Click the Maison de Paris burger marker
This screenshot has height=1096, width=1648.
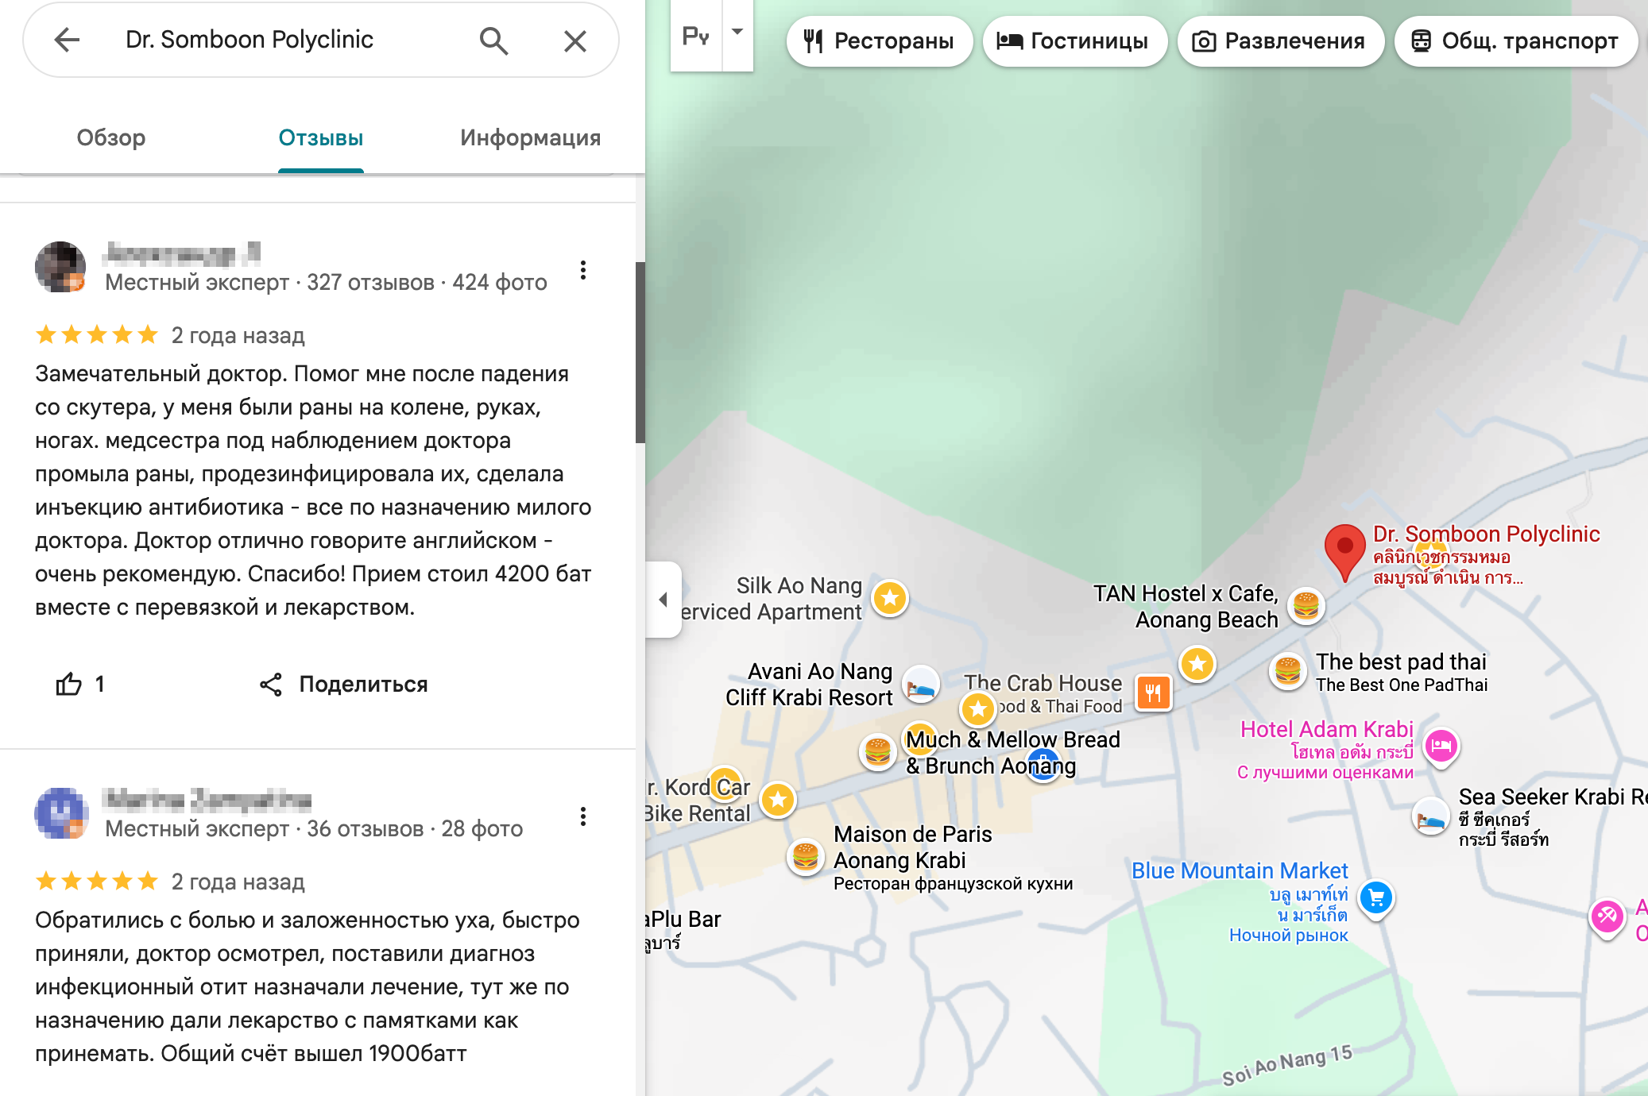[805, 857]
